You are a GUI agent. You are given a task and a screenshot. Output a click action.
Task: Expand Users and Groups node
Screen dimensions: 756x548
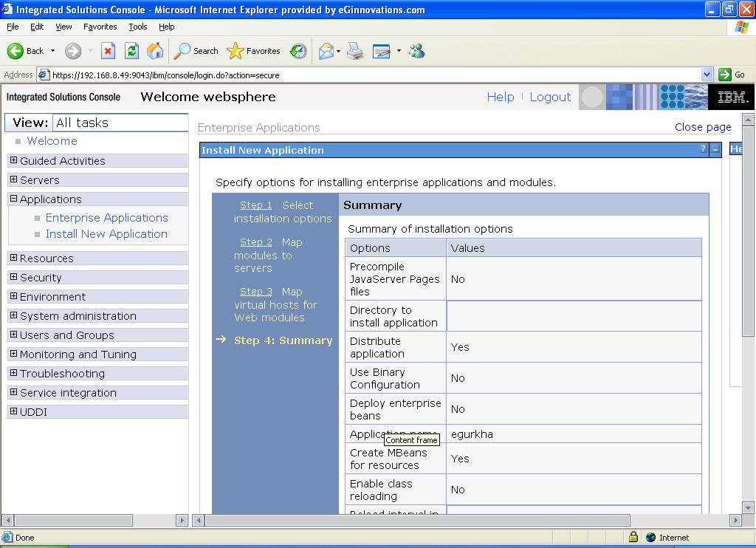click(x=13, y=335)
